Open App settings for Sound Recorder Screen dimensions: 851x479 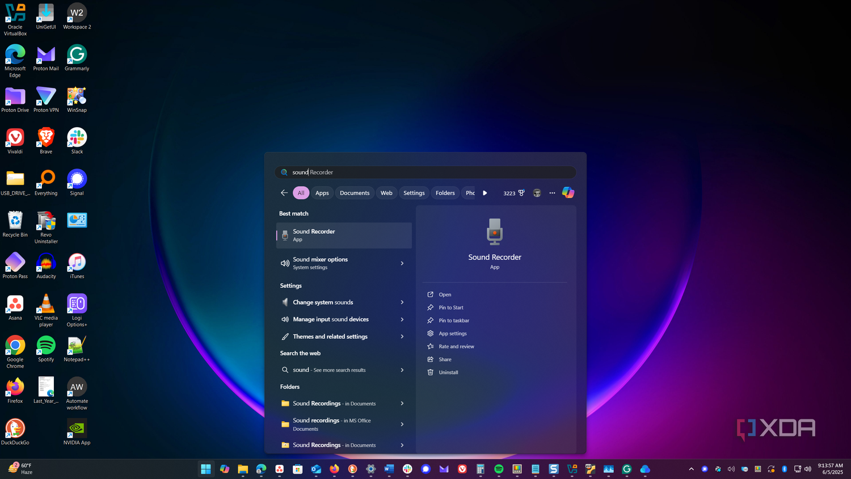pyautogui.click(x=453, y=334)
